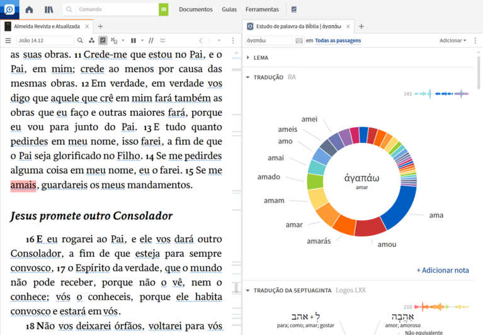The width and height of the screenshot is (483, 335).
Task: Open the Library icon
Action: (x=49, y=9)
